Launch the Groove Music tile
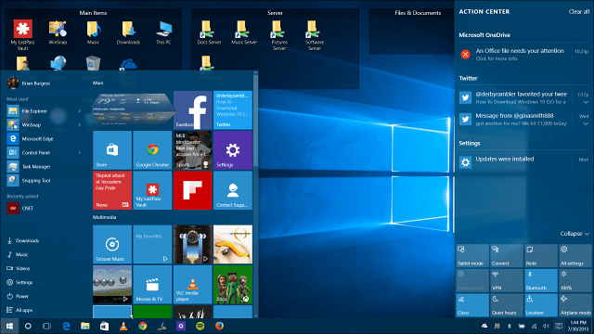 pyautogui.click(x=112, y=244)
